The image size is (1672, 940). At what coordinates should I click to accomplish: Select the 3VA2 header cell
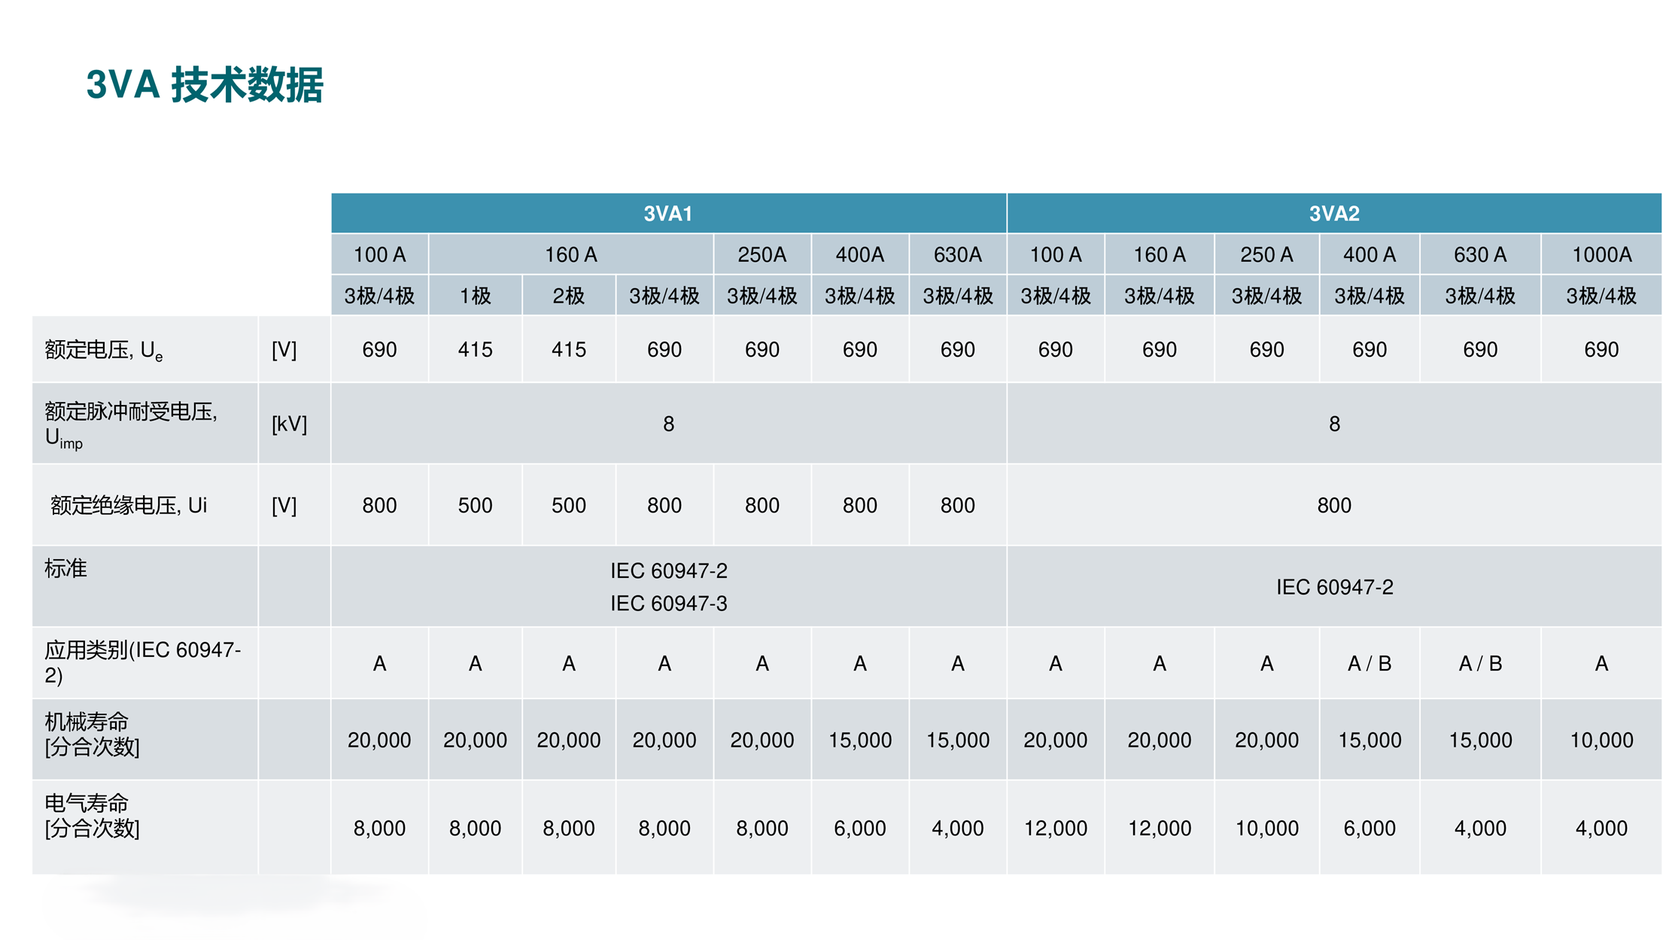pos(1333,214)
